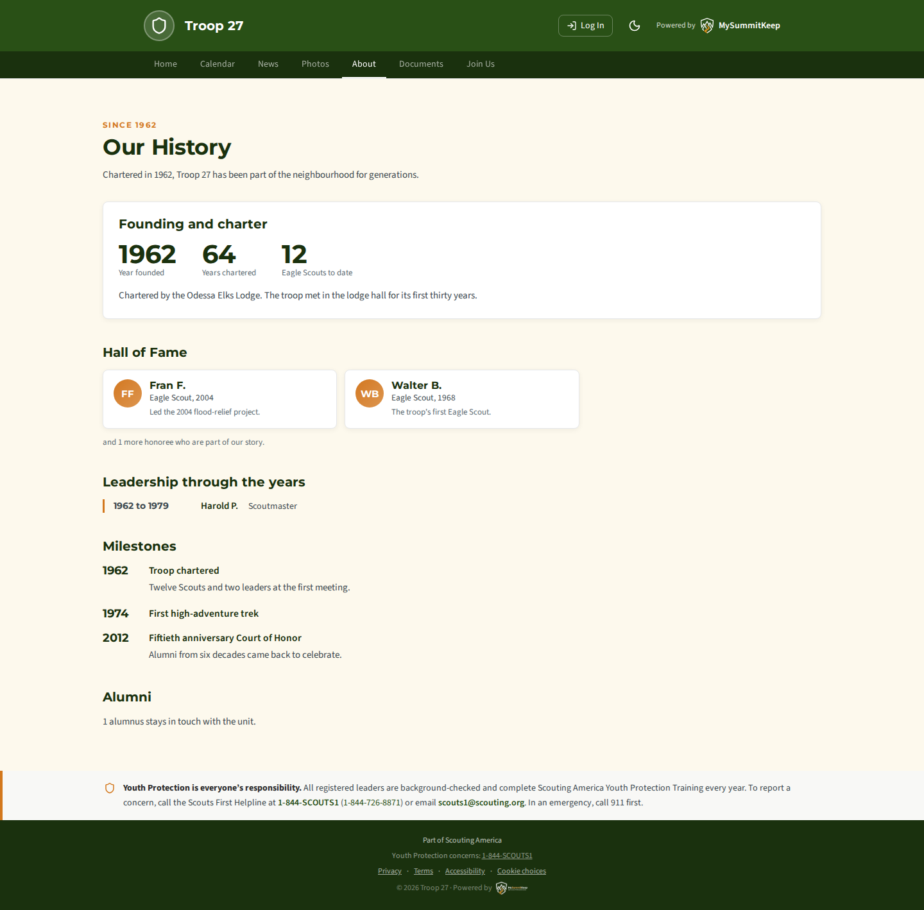Click 'Harold P.' name
Screen dimensions: 924x910
[x=219, y=506]
